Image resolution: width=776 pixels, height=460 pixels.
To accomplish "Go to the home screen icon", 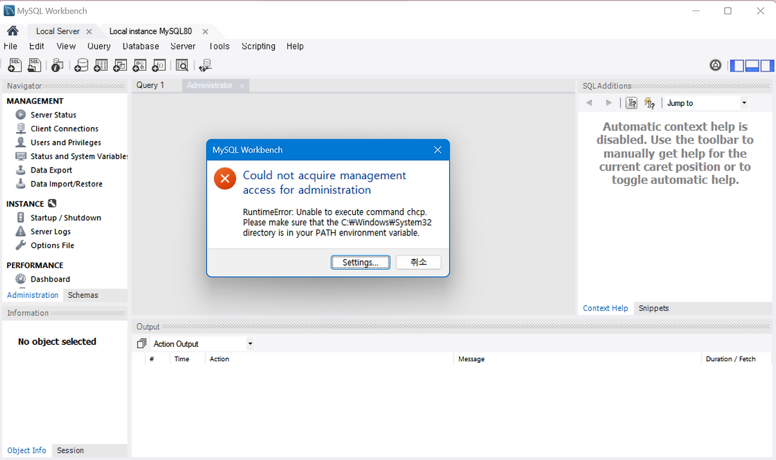I will 13,31.
